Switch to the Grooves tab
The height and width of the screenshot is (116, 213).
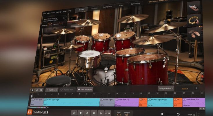point(94,9)
